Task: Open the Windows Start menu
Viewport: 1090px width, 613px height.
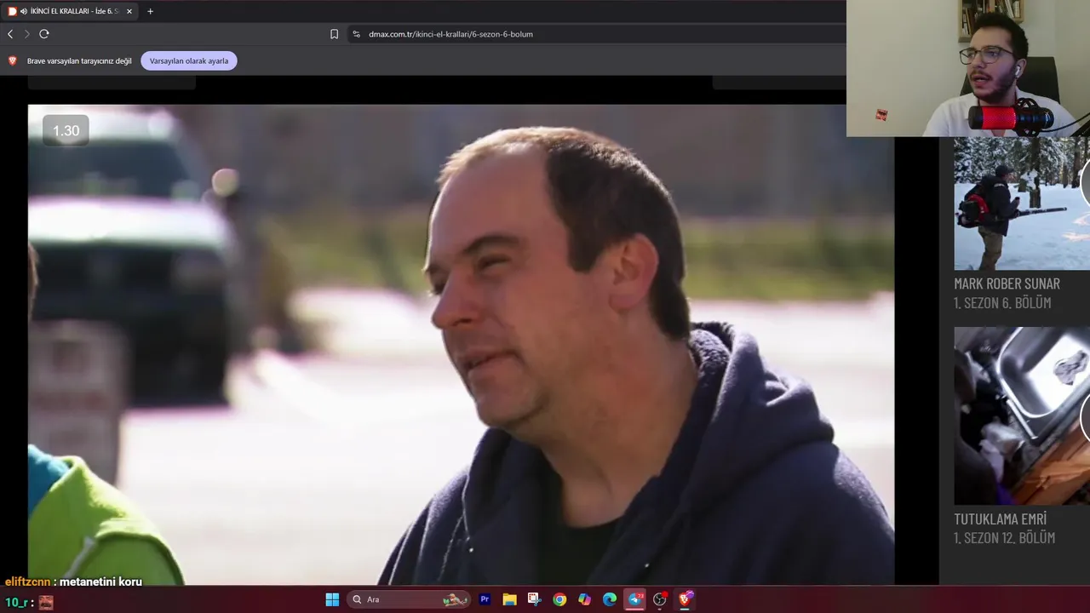Action: coord(332,599)
